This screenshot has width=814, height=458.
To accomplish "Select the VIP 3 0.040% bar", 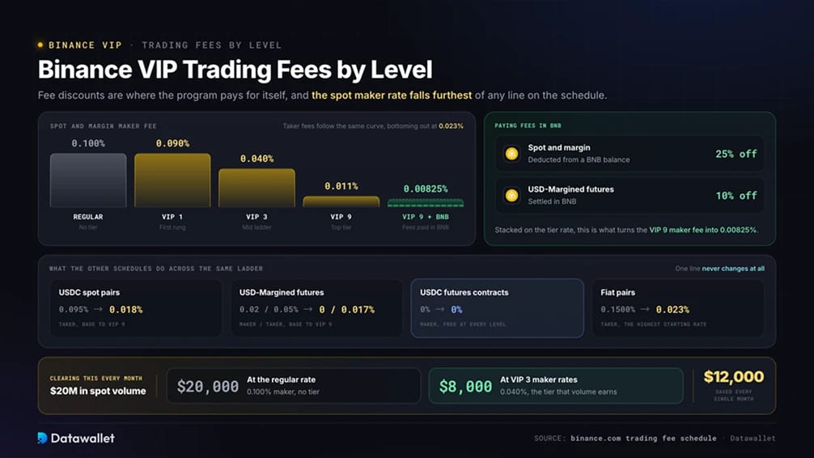I will click(257, 188).
